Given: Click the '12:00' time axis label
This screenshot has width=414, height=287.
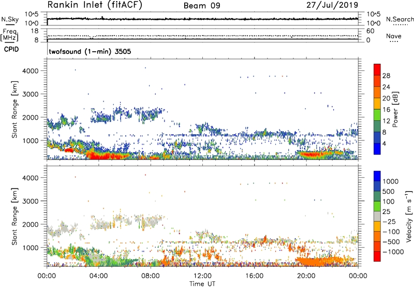Looking at the screenshot, I should point(202,276).
